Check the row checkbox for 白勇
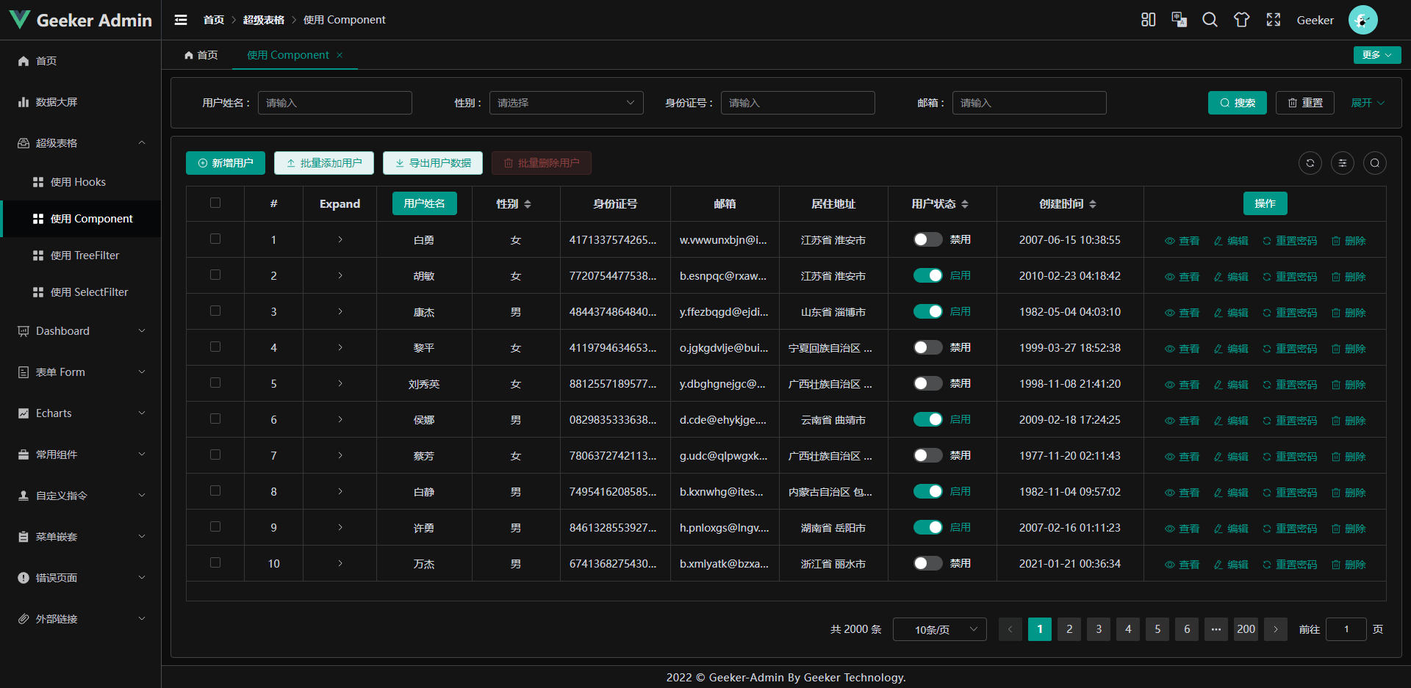This screenshot has width=1411, height=688. [215, 239]
